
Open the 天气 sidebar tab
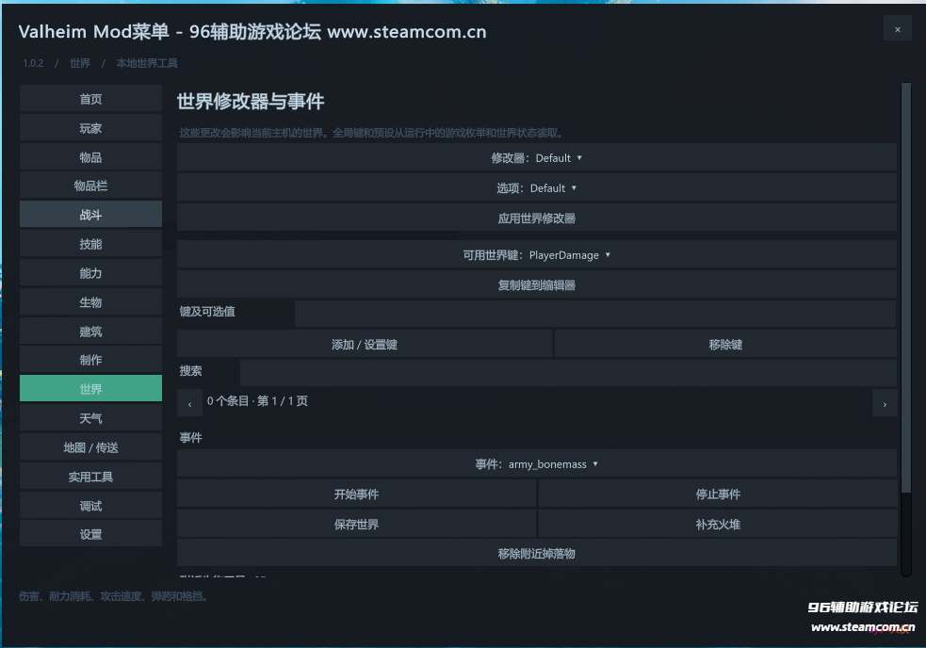91,417
